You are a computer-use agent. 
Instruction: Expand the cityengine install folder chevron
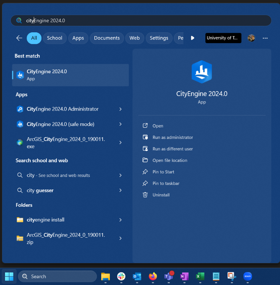click(120, 220)
